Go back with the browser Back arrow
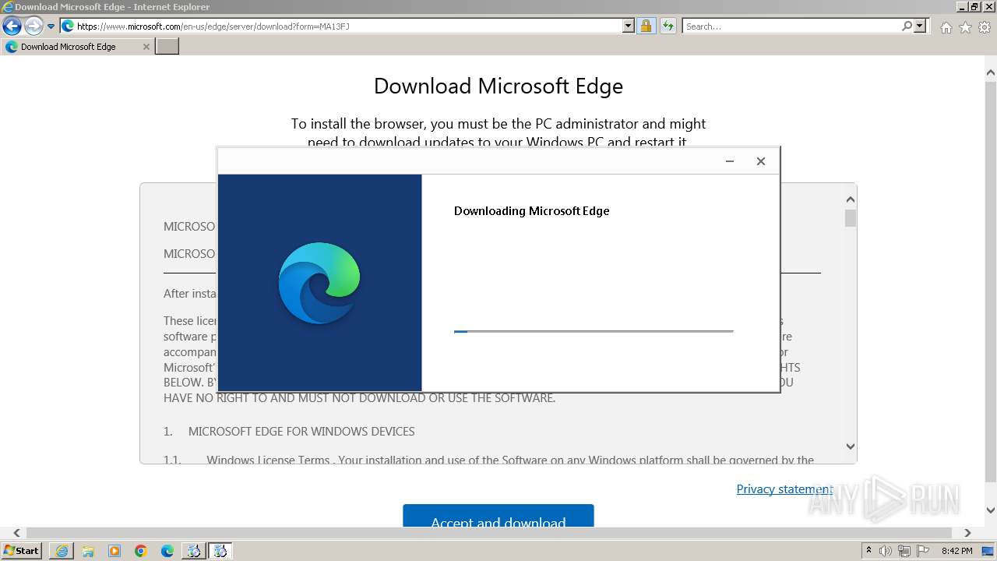This screenshot has width=997, height=561. point(12,26)
